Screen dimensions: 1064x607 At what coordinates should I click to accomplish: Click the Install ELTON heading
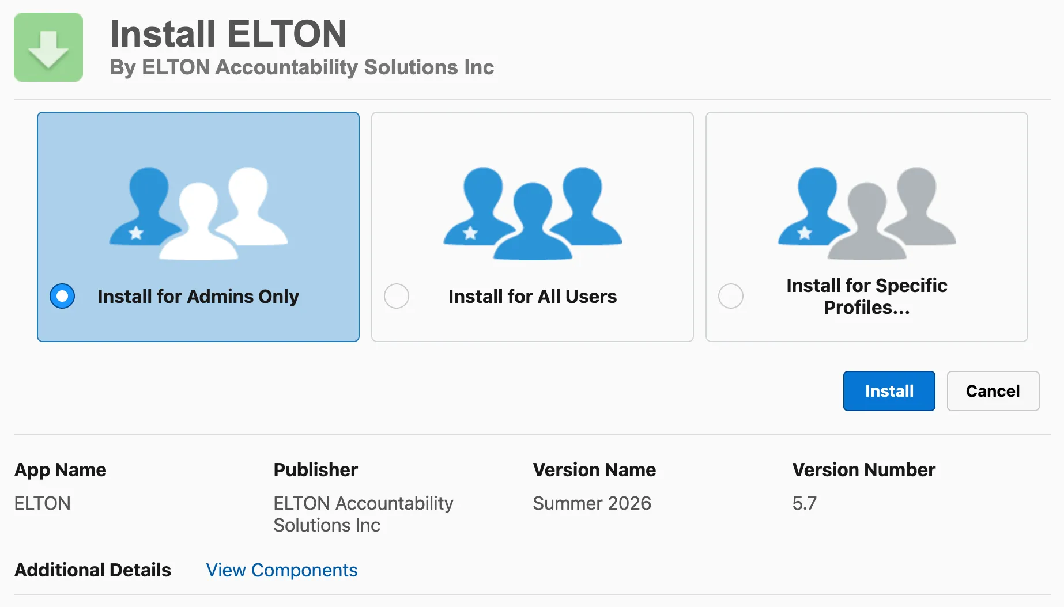click(228, 33)
